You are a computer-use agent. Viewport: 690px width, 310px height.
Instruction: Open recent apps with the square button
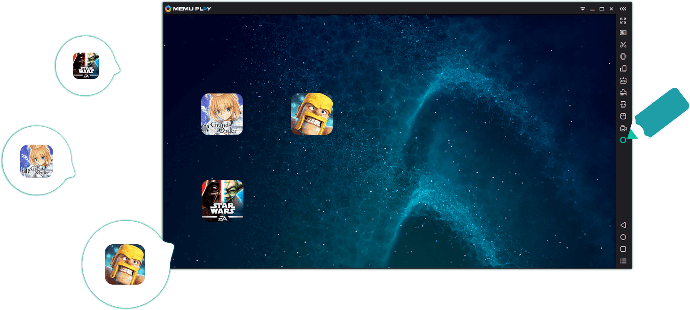coord(623,249)
